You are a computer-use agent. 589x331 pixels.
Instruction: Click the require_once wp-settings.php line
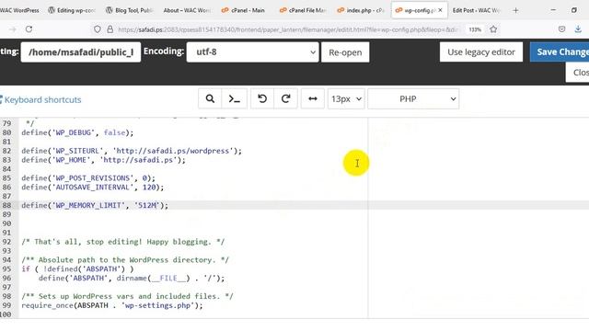pyautogui.click(x=112, y=305)
